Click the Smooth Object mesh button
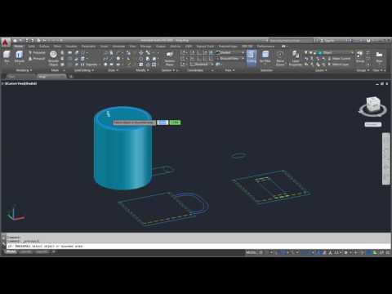The height and width of the screenshot is (294, 392). pyautogui.click(x=53, y=58)
